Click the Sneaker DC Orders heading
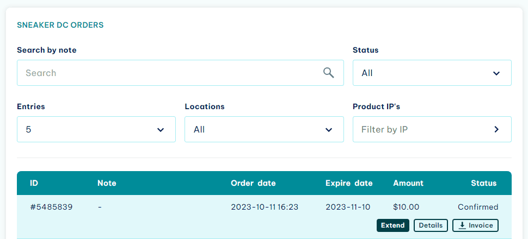 [x=60, y=25]
